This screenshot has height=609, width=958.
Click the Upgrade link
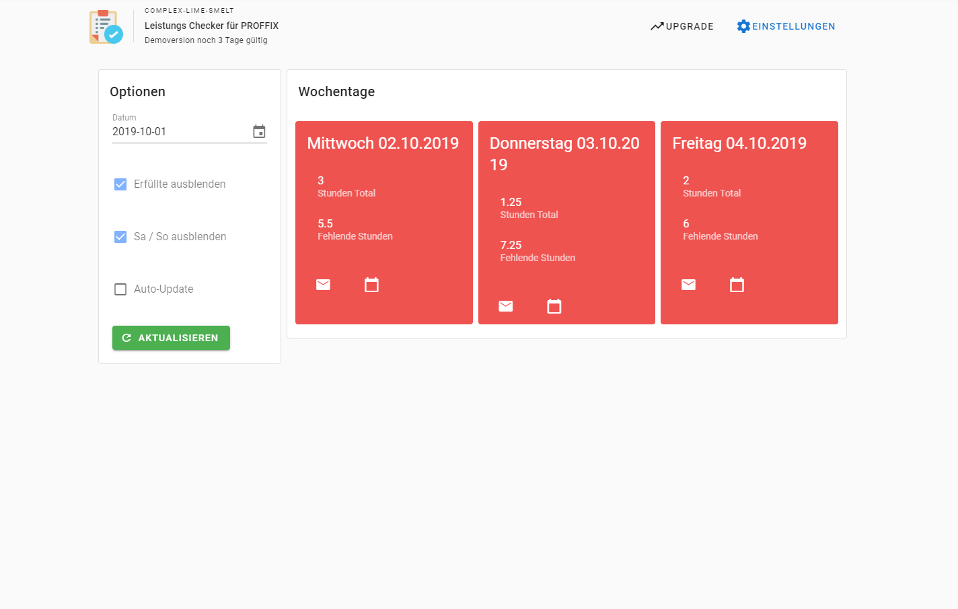(x=689, y=26)
